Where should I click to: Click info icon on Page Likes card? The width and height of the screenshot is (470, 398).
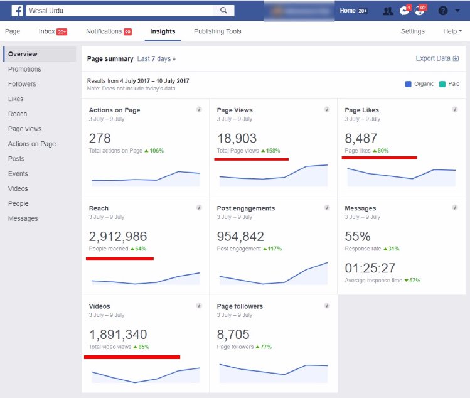coord(455,109)
